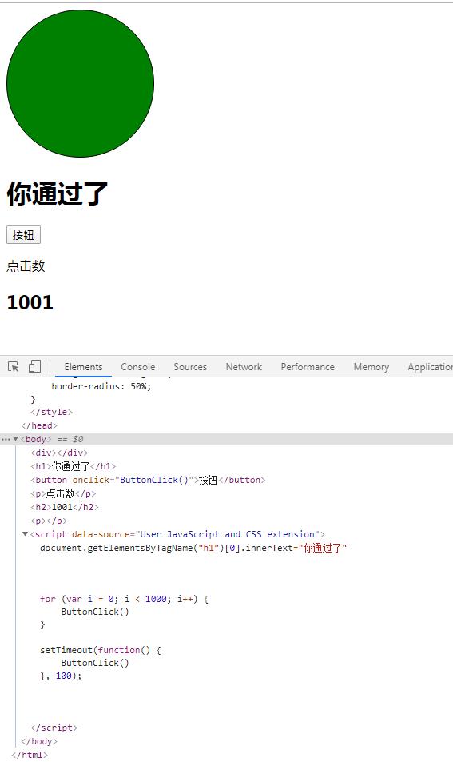Click the 按钮 button on the page
The image size is (453, 762).
pyautogui.click(x=23, y=235)
